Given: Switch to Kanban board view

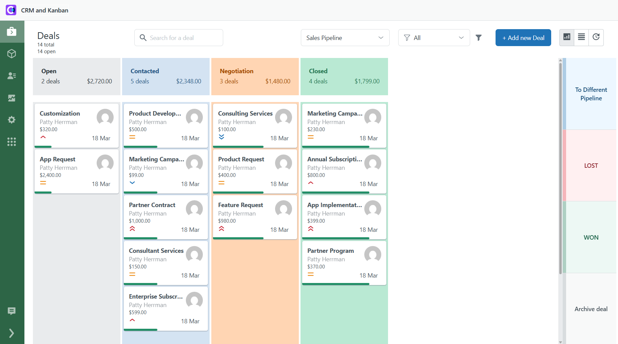Looking at the screenshot, I should pyautogui.click(x=567, y=37).
